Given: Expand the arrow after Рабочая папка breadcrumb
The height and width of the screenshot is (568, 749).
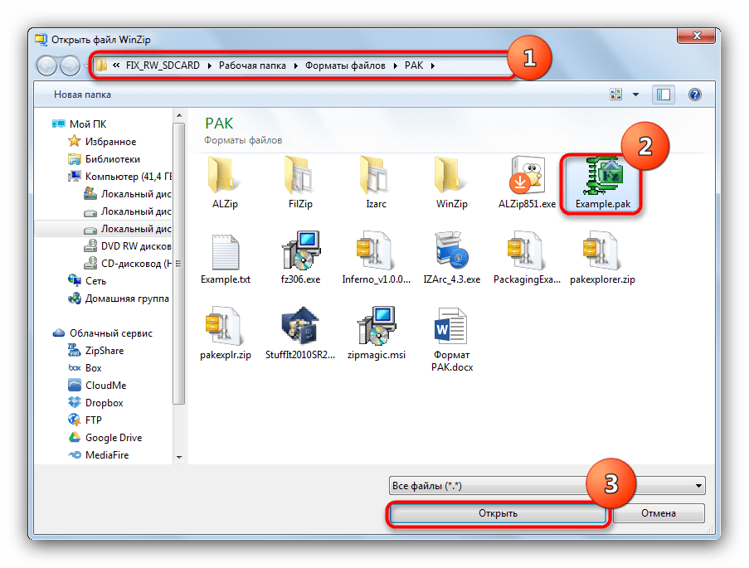Looking at the screenshot, I should [295, 66].
